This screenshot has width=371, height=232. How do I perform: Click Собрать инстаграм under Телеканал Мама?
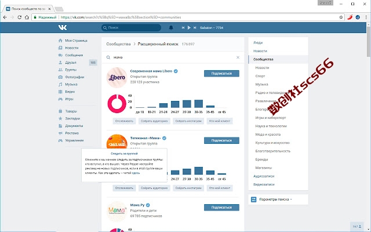(x=188, y=188)
